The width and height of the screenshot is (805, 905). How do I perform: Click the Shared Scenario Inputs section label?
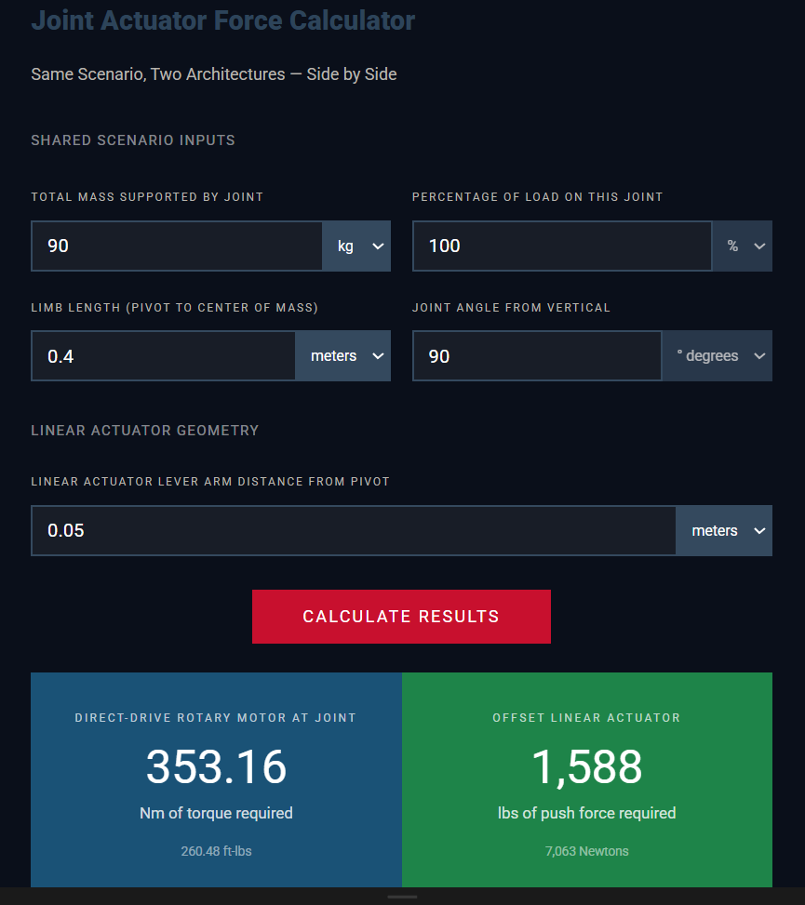coord(133,140)
